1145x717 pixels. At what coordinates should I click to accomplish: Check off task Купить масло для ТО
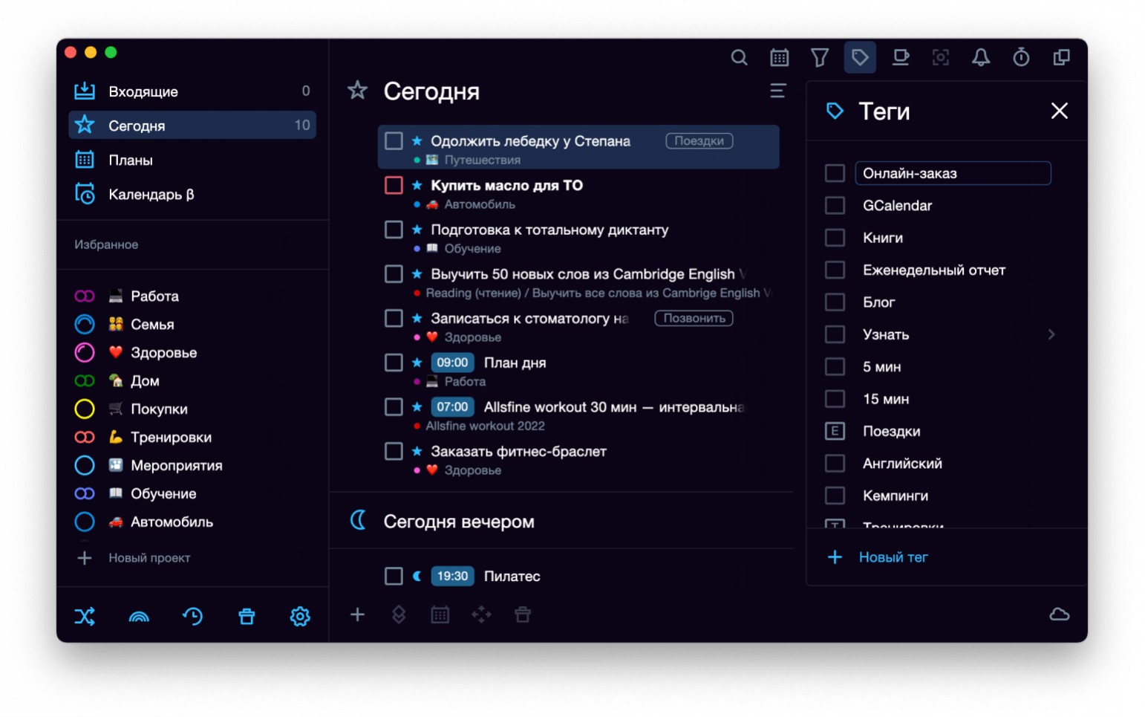tap(394, 185)
